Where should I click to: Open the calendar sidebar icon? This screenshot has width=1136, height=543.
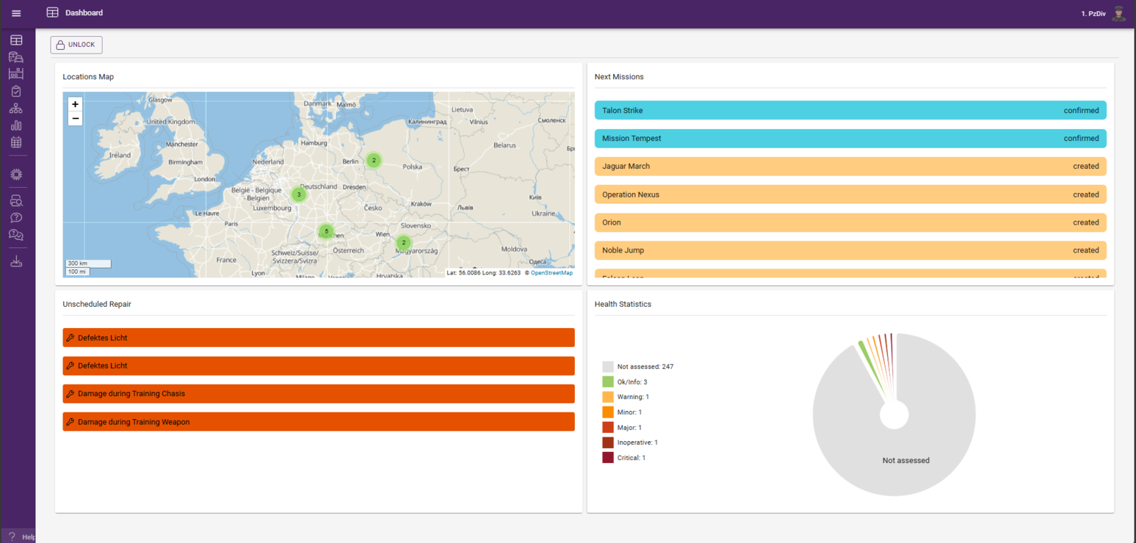[16, 142]
